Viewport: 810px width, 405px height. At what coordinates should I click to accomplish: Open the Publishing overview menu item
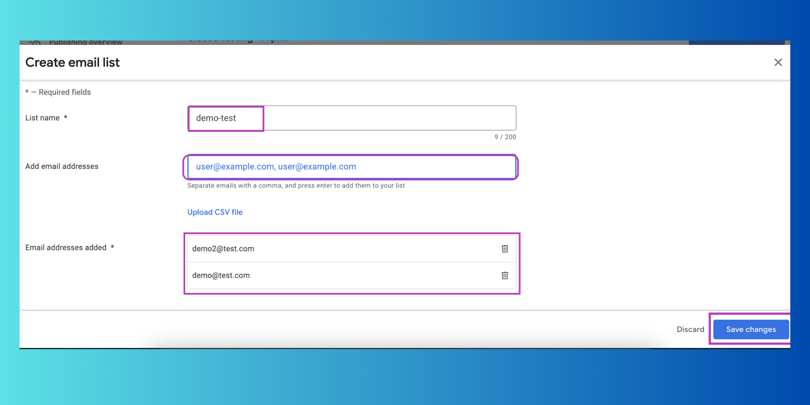point(86,42)
